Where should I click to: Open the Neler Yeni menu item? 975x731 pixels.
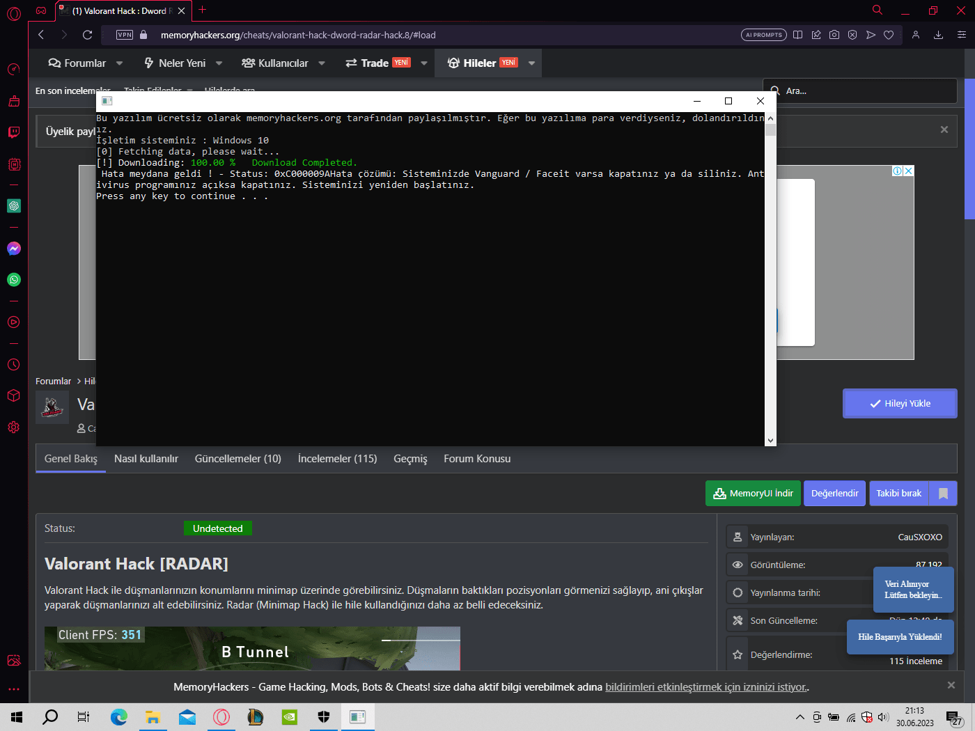point(175,63)
